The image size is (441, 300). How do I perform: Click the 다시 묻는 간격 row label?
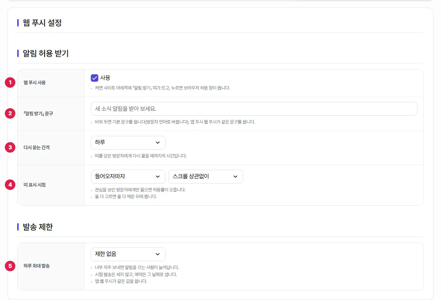coord(37,147)
